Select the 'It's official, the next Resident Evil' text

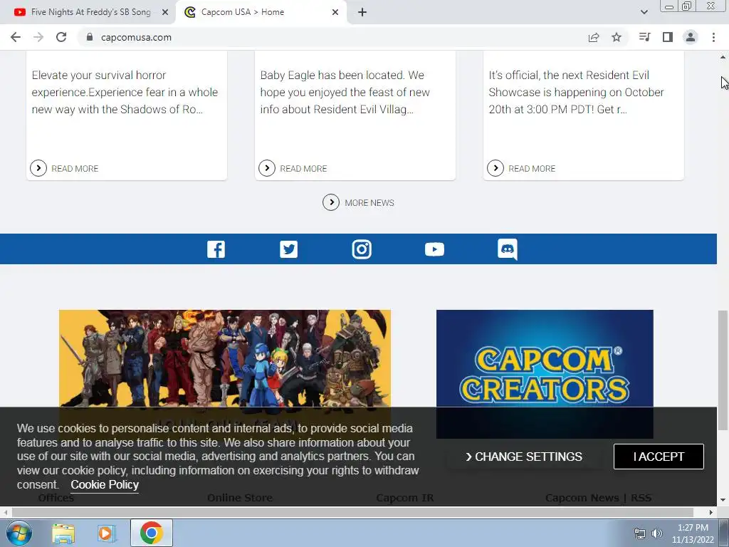569,75
